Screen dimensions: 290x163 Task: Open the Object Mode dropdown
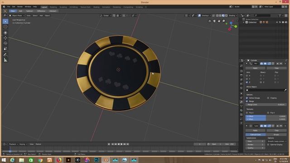(17, 16)
